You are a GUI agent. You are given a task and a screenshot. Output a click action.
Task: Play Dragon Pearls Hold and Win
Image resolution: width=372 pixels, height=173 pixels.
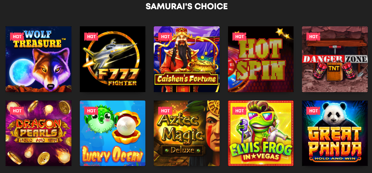[38, 133]
